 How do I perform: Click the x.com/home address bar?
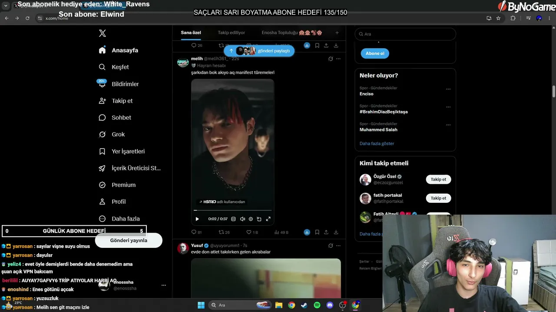pyautogui.click(x=261, y=18)
